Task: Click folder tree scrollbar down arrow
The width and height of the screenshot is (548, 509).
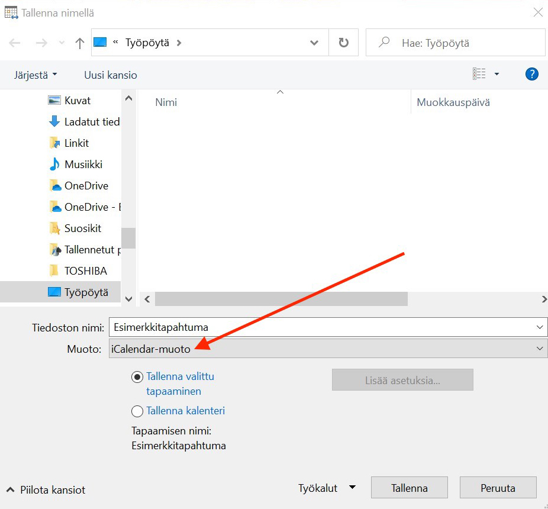Action: click(128, 299)
